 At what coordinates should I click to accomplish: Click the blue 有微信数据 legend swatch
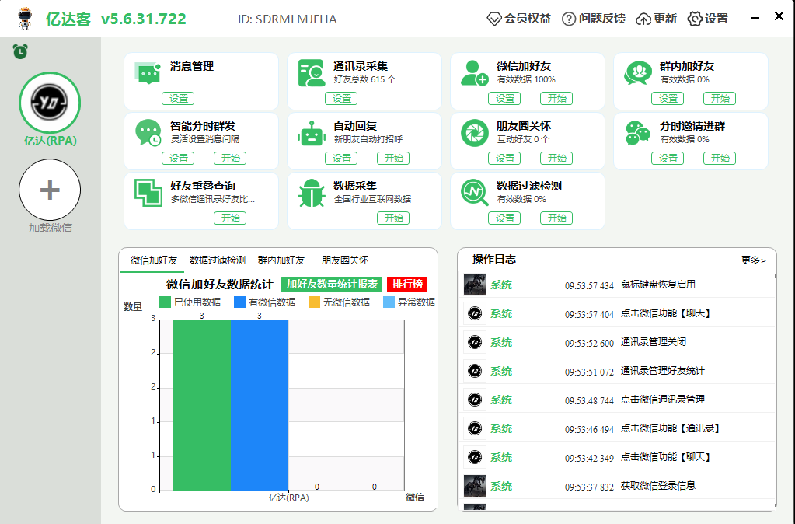(240, 302)
